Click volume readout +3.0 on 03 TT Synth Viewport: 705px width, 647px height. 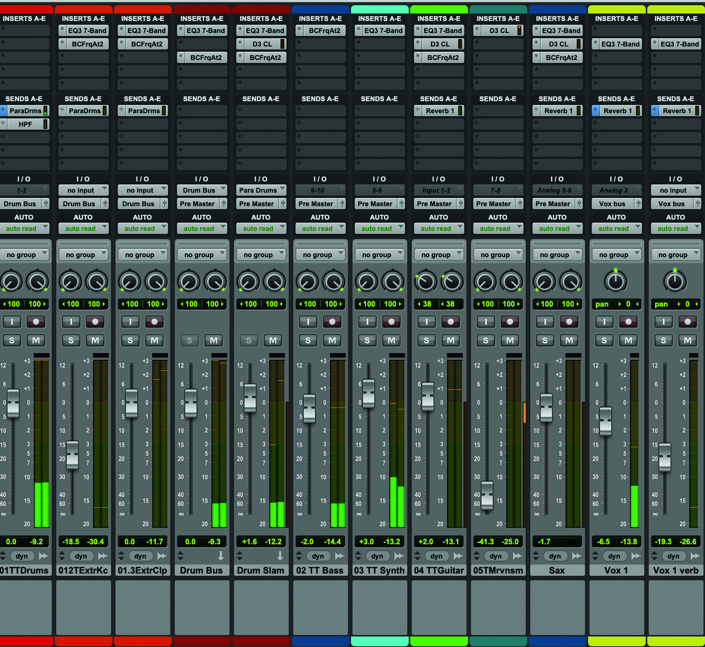pyautogui.click(x=366, y=541)
